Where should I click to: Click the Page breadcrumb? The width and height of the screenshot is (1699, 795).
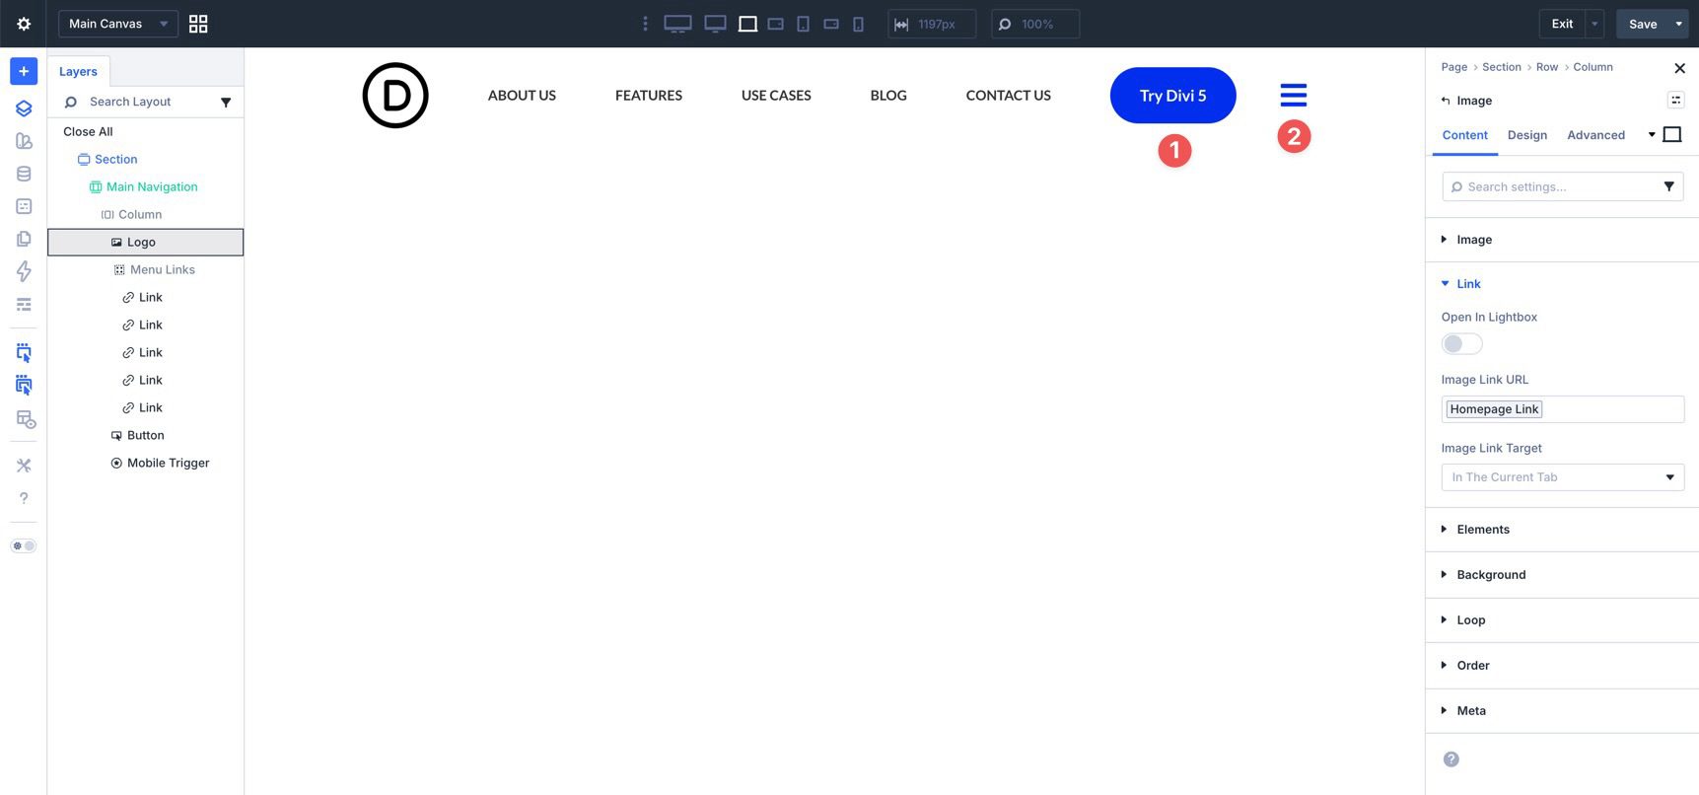click(1453, 67)
